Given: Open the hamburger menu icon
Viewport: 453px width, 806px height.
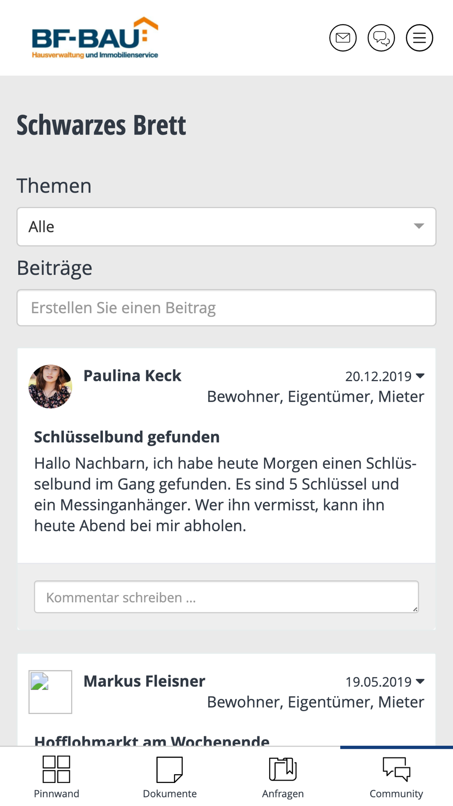Looking at the screenshot, I should (x=419, y=38).
